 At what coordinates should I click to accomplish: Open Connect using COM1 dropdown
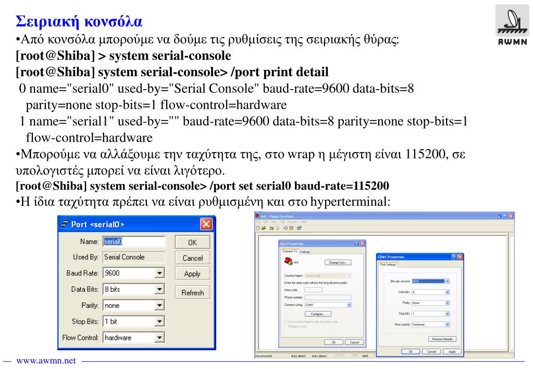tap(349, 305)
